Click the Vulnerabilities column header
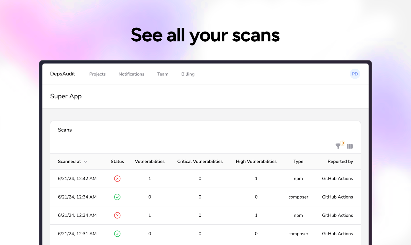This screenshot has height=245, width=411. pyautogui.click(x=150, y=162)
